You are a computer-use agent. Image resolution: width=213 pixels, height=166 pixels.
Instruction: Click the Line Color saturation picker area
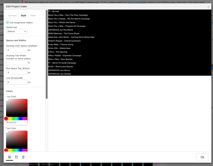[17, 108]
